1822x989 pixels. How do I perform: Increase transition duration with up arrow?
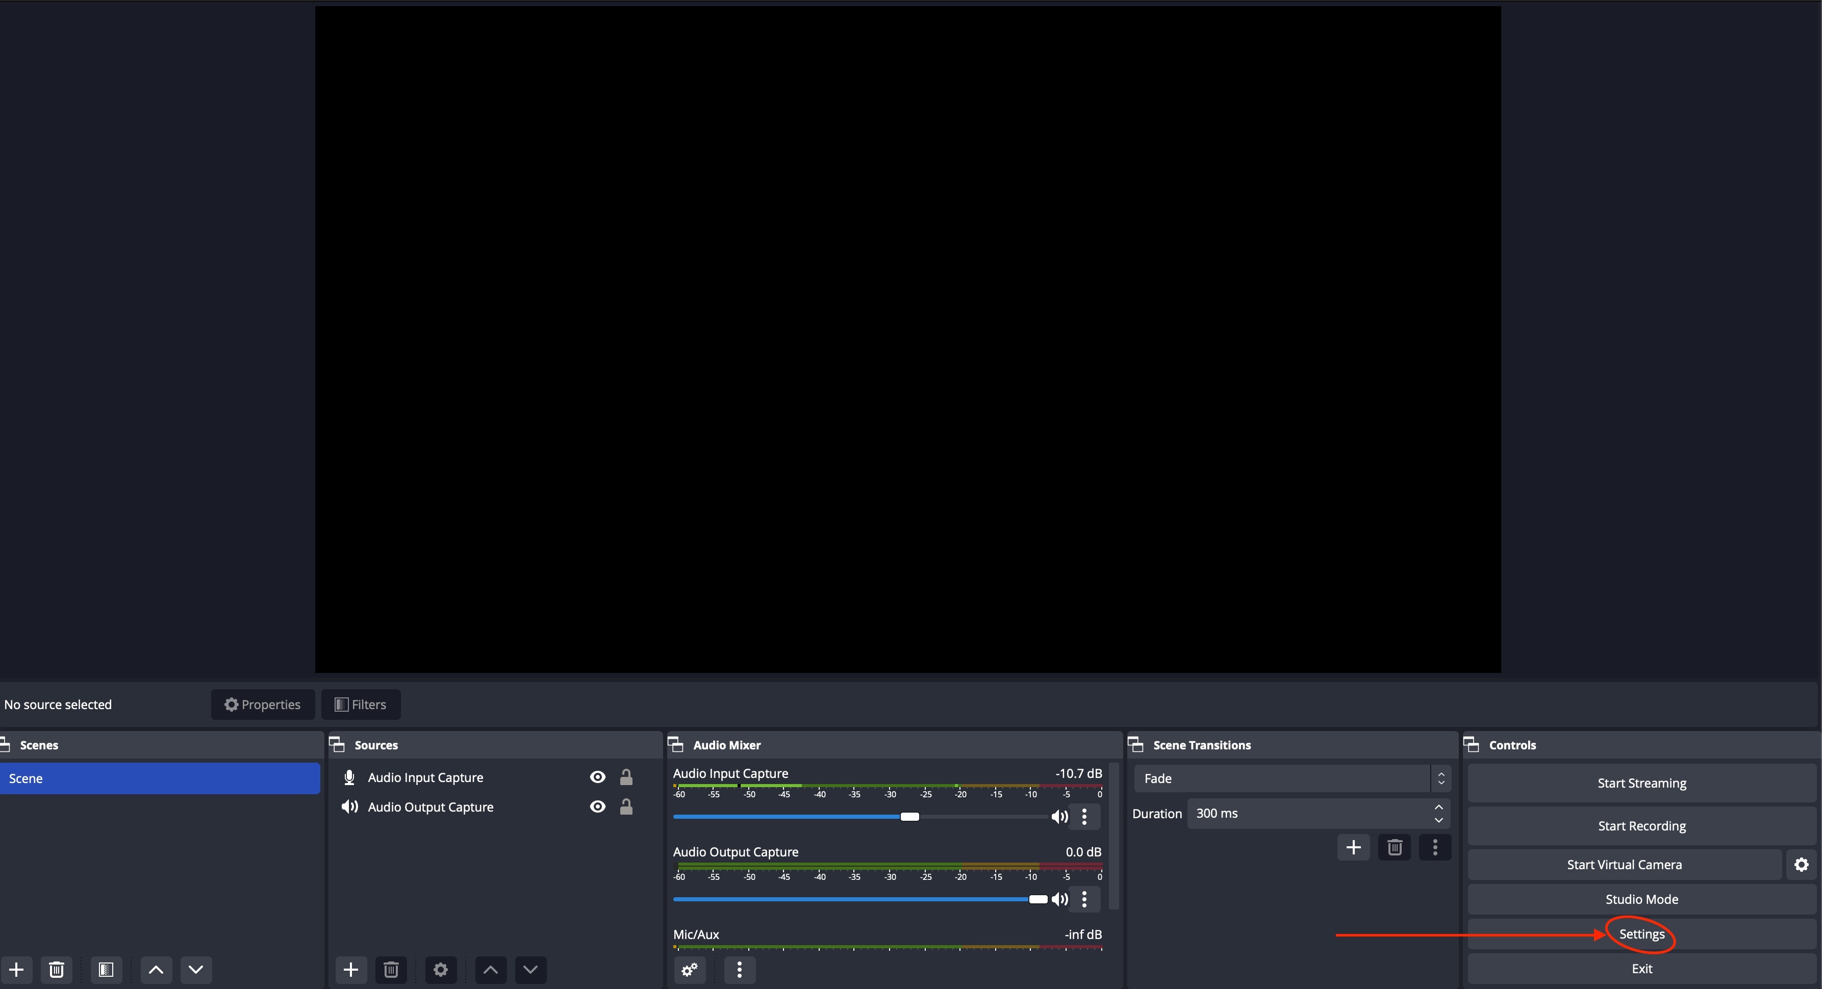pyautogui.click(x=1438, y=808)
